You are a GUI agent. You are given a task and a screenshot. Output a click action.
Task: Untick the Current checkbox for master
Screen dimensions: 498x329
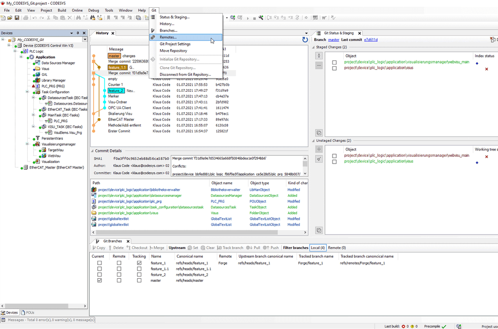[x=99, y=280]
